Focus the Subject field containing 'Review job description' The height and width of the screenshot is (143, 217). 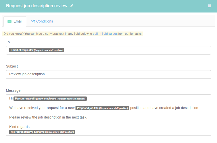click(x=108, y=74)
